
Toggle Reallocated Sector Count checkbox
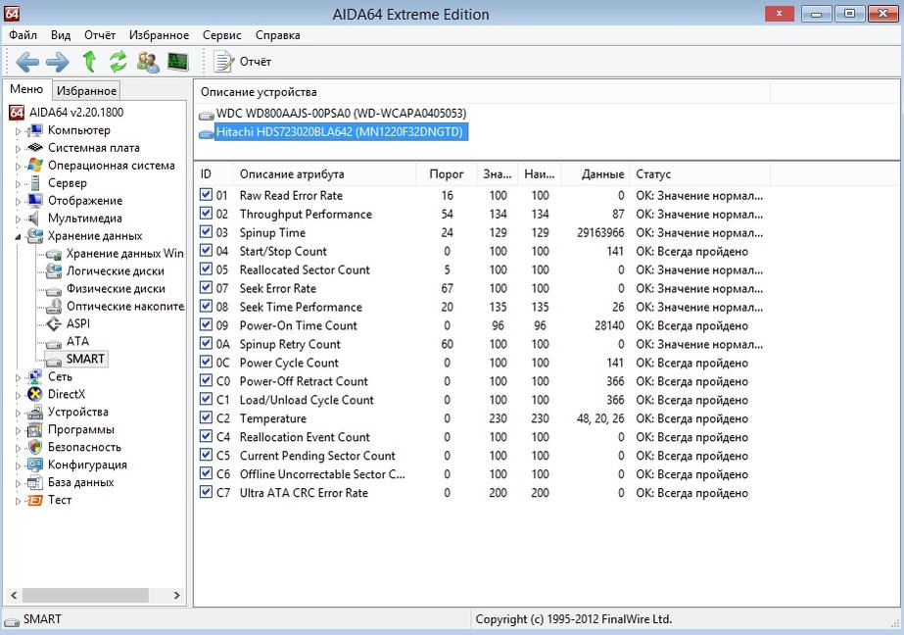coord(206,269)
